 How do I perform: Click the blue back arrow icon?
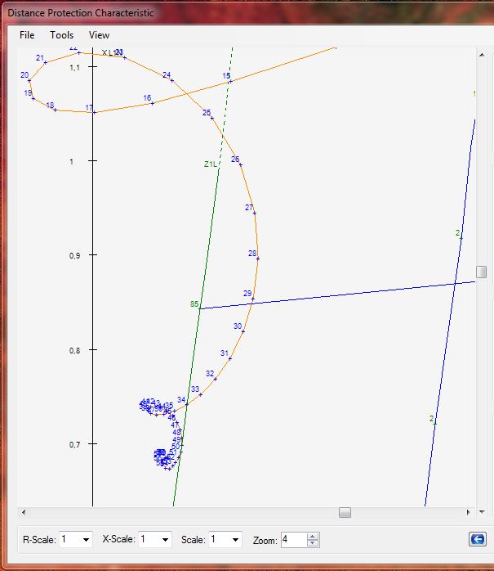pos(476,539)
